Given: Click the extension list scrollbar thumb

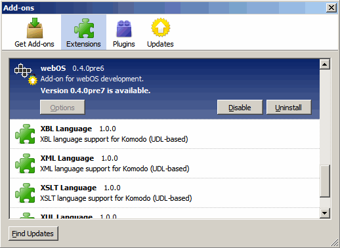Looking at the screenshot, I should pos(325,181).
